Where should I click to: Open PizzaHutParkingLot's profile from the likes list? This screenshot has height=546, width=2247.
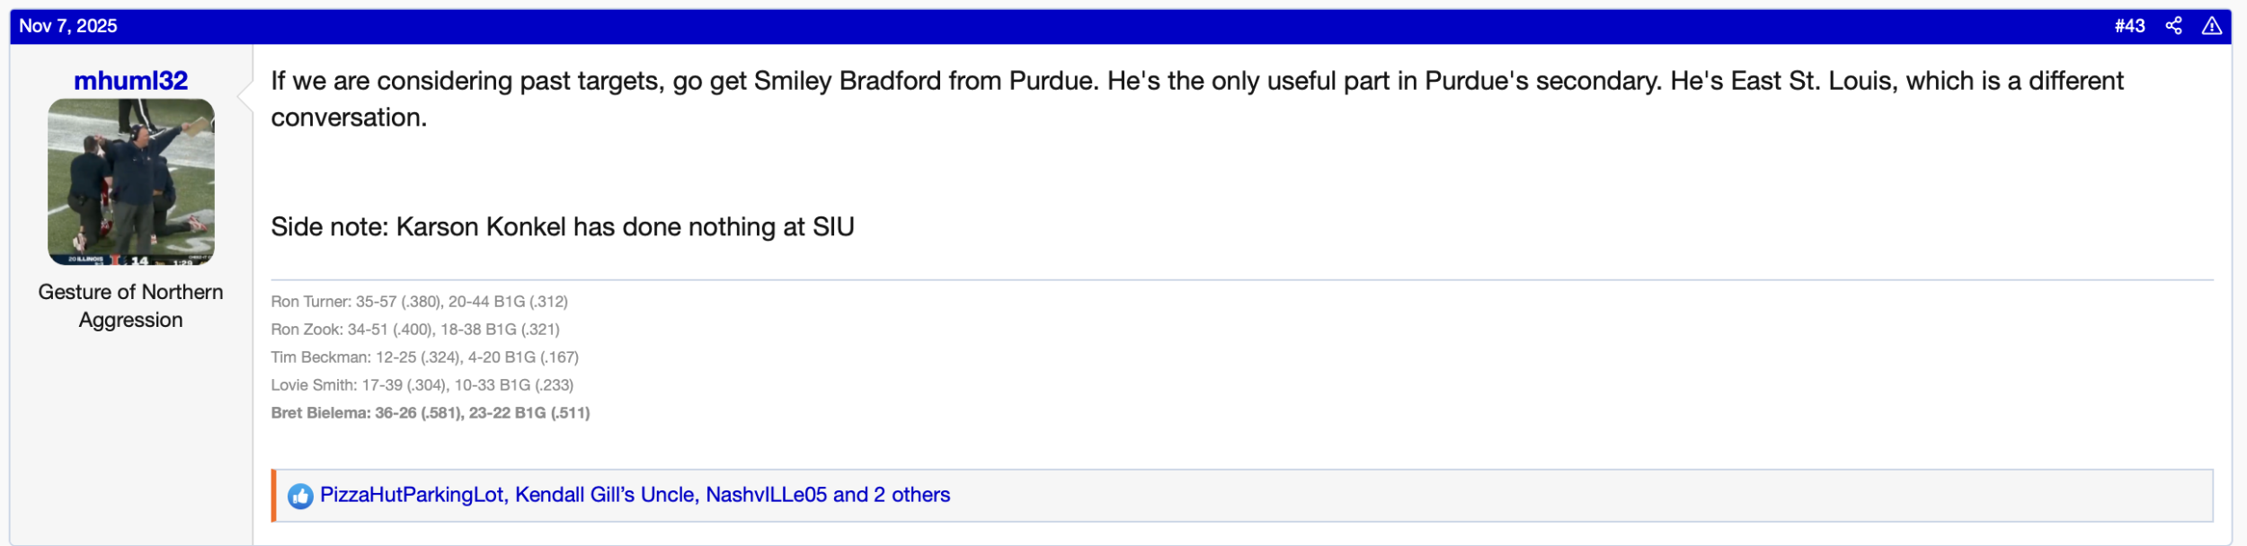(x=412, y=495)
